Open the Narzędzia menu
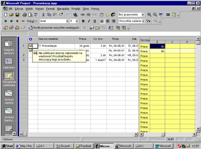This screenshot has height=149, width=201. coord(63,9)
